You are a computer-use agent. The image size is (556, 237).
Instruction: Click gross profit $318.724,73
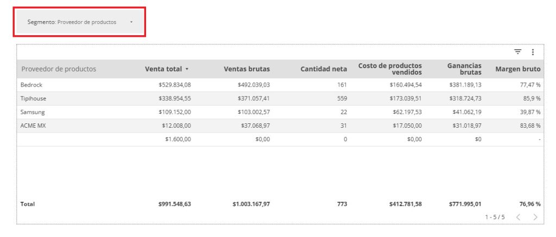(x=465, y=98)
